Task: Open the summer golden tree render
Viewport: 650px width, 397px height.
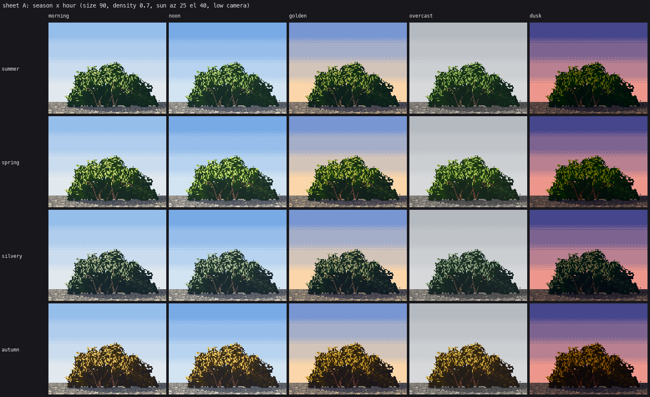Action: coord(348,68)
